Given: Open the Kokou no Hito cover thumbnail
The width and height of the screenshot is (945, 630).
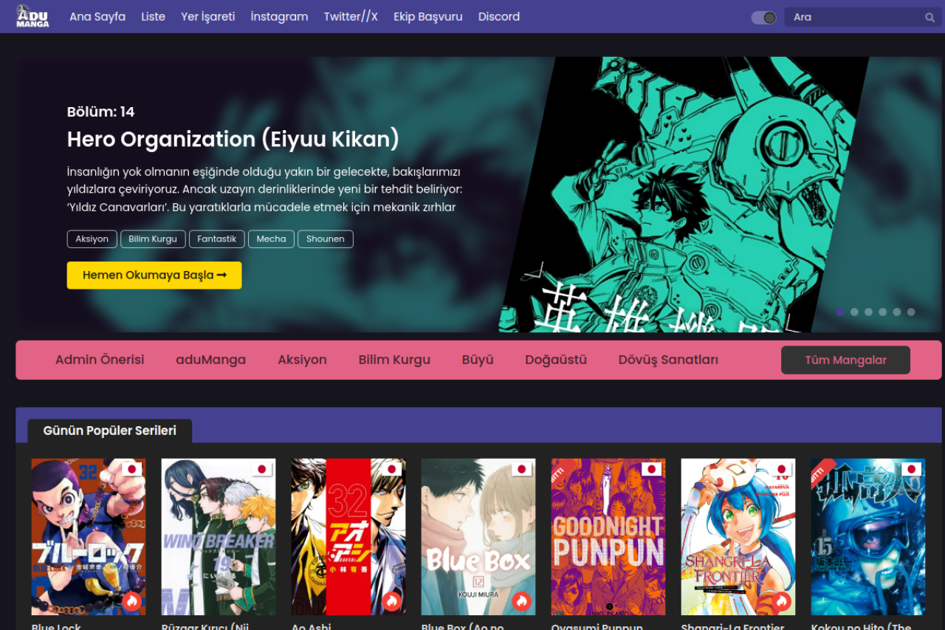Looking at the screenshot, I should 867,537.
